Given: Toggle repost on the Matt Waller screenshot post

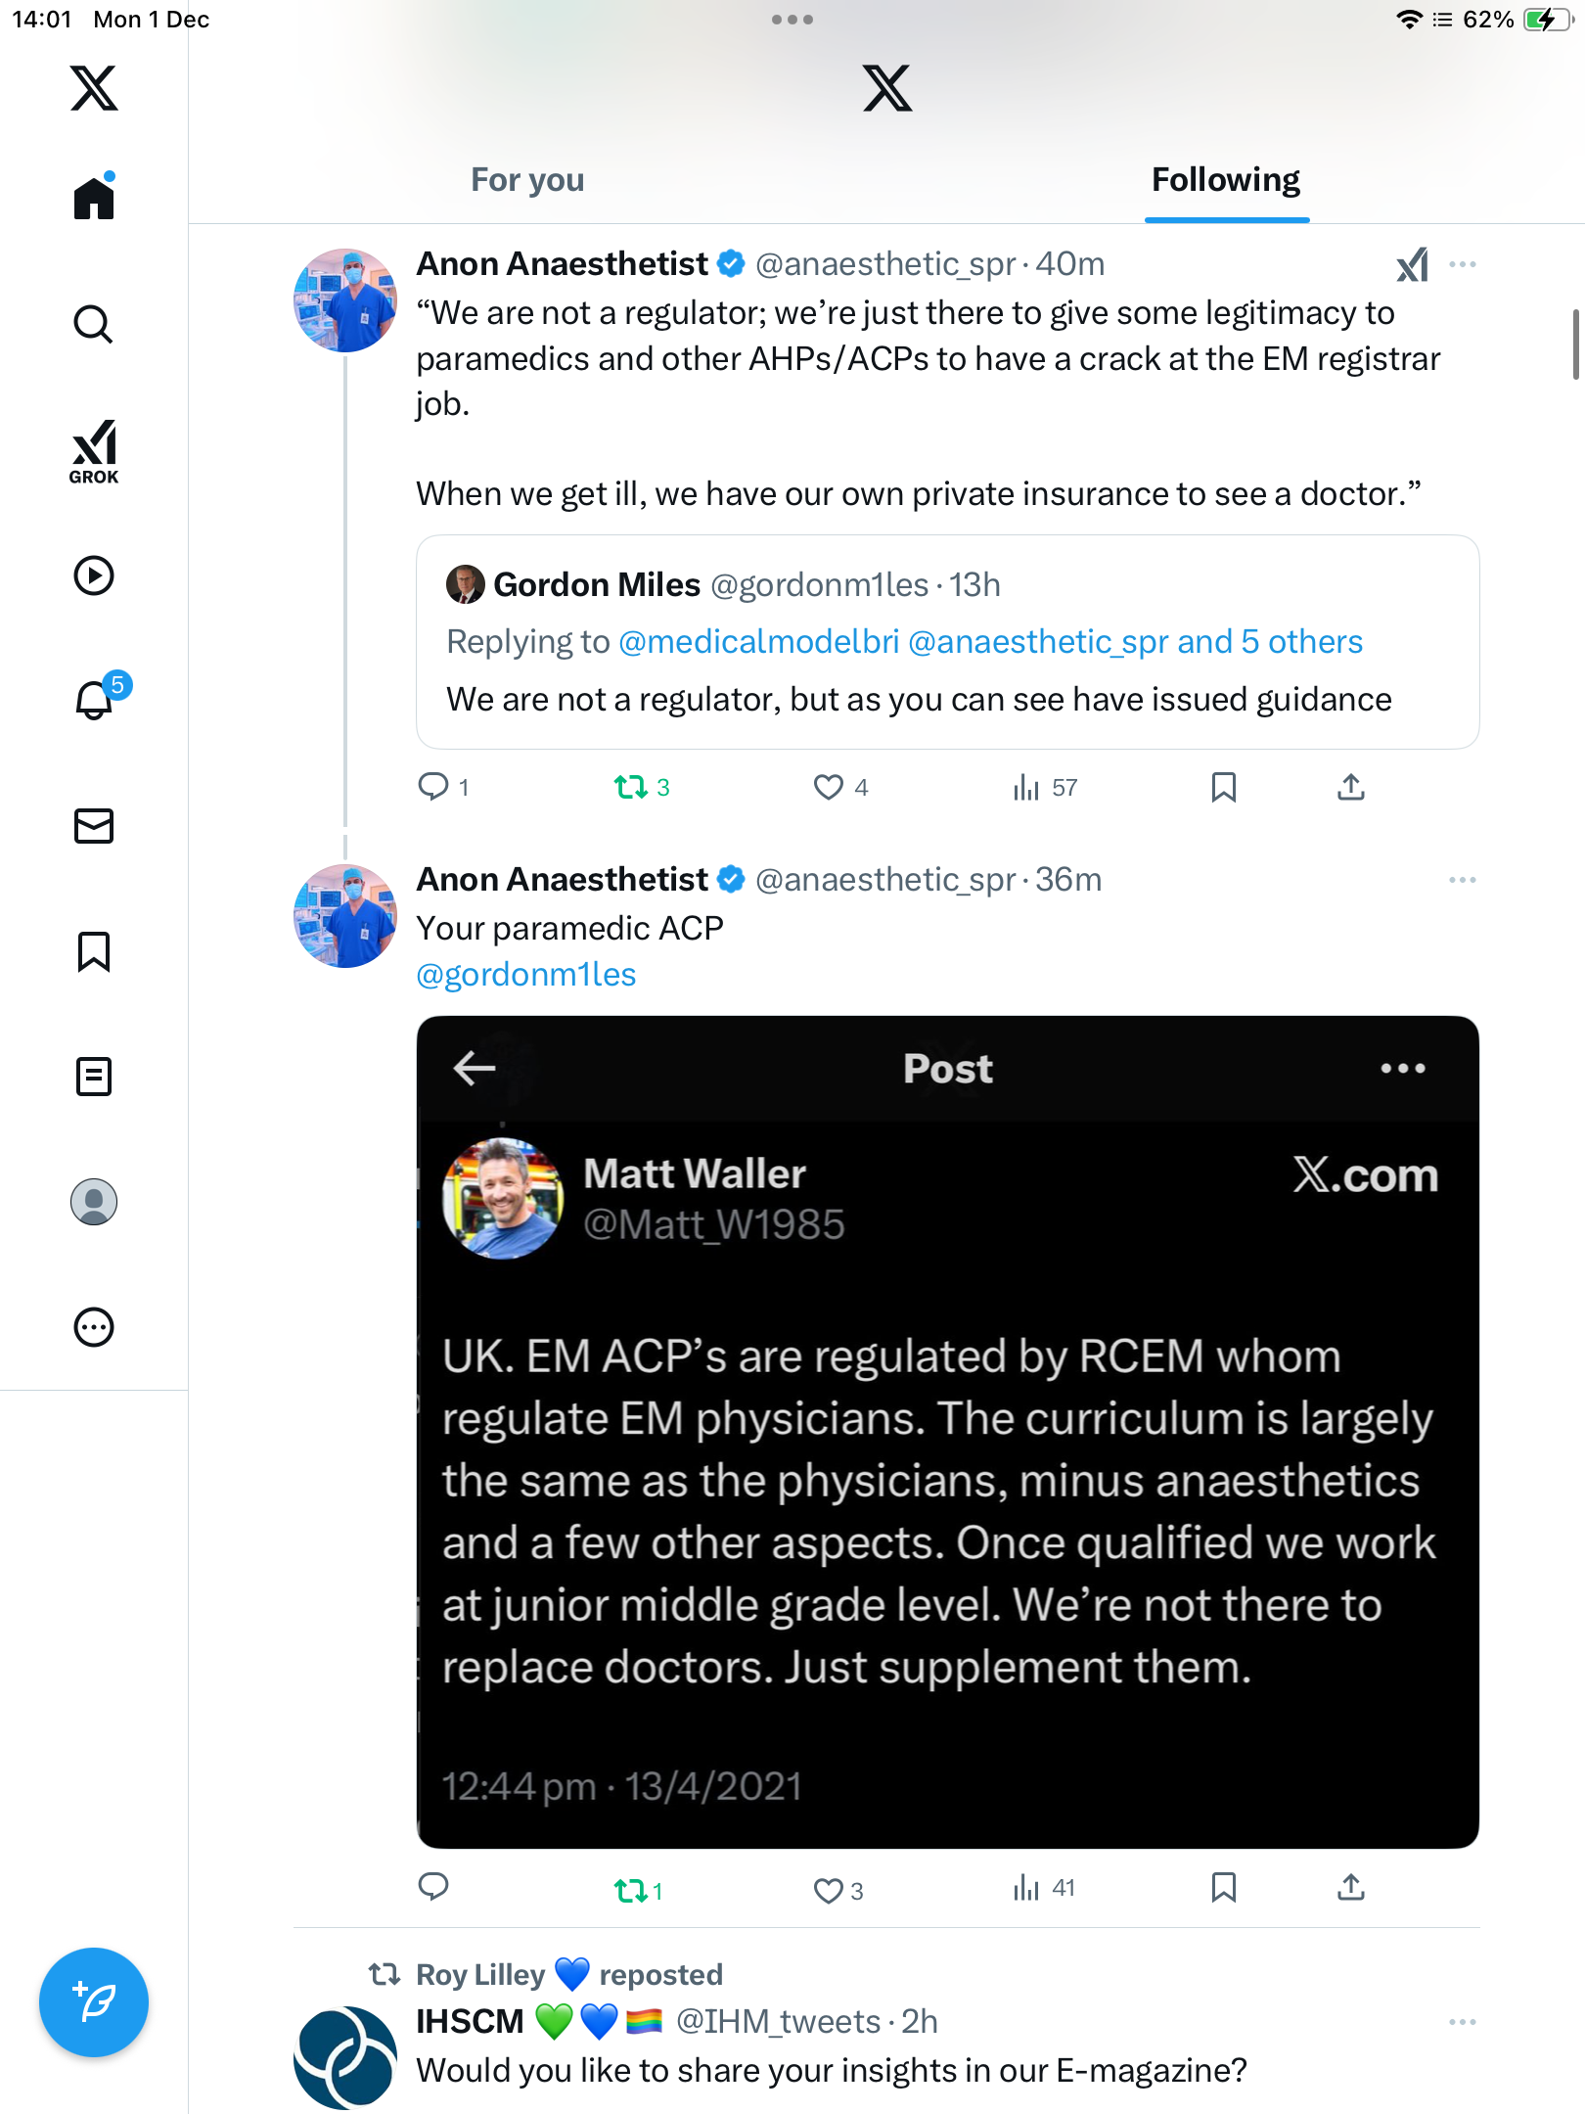Looking at the screenshot, I should [x=631, y=1890].
